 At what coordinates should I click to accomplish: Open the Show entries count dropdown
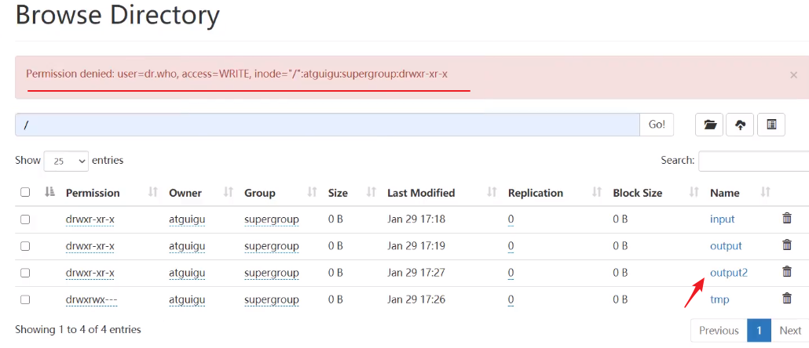[66, 161]
